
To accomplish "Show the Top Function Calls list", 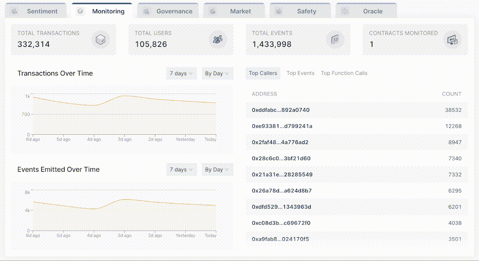I will coord(344,73).
